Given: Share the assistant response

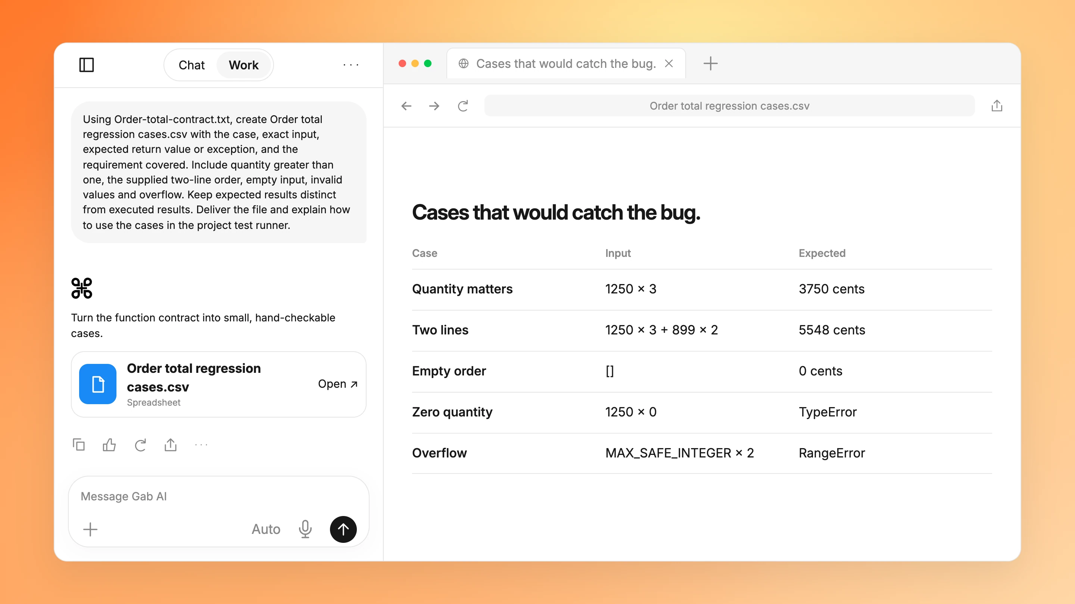Looking at the screenshot, I should [x=170, y=445].
